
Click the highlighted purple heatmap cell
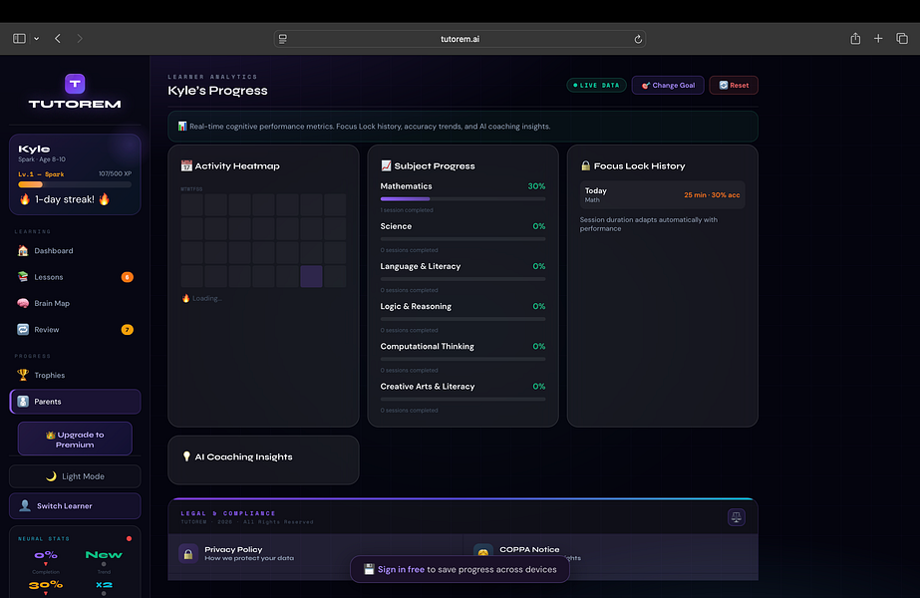[x=311, y=276]
